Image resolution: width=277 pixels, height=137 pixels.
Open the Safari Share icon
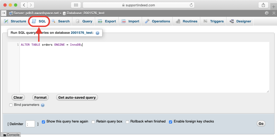coord(263,5)
